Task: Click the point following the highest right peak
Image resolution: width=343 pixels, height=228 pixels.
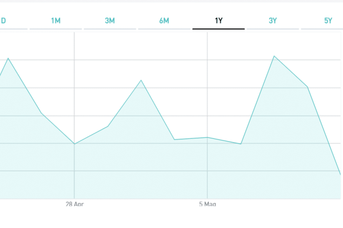Action: 307,87
